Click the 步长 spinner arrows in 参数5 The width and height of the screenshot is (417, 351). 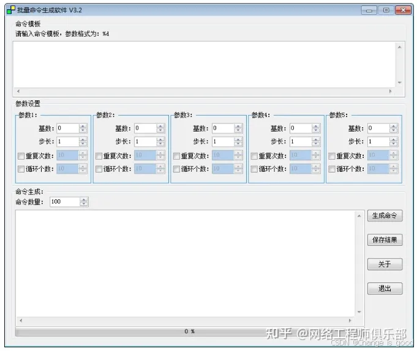pos(394,141)
